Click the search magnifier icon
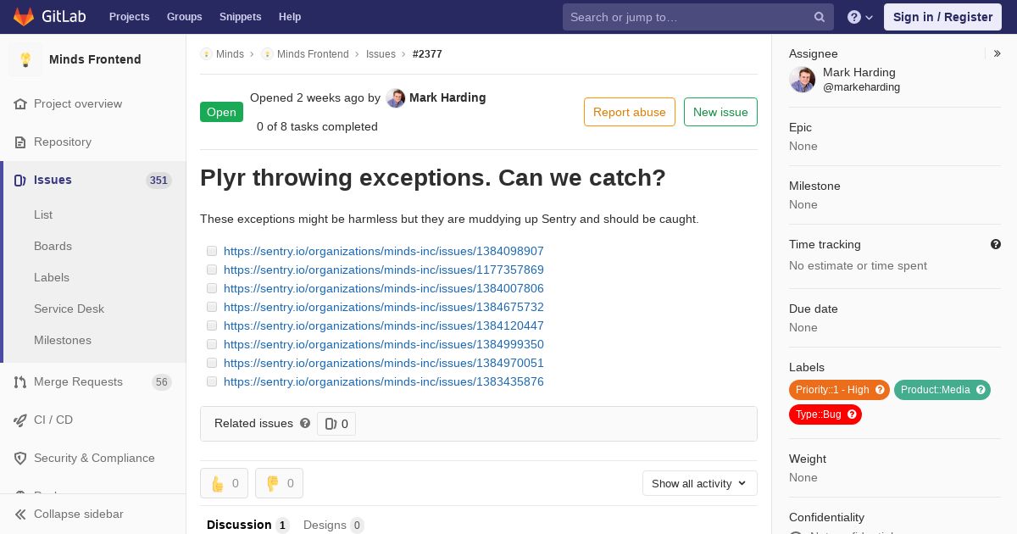Screen dimensions: 1017x534 click(820, 17)
